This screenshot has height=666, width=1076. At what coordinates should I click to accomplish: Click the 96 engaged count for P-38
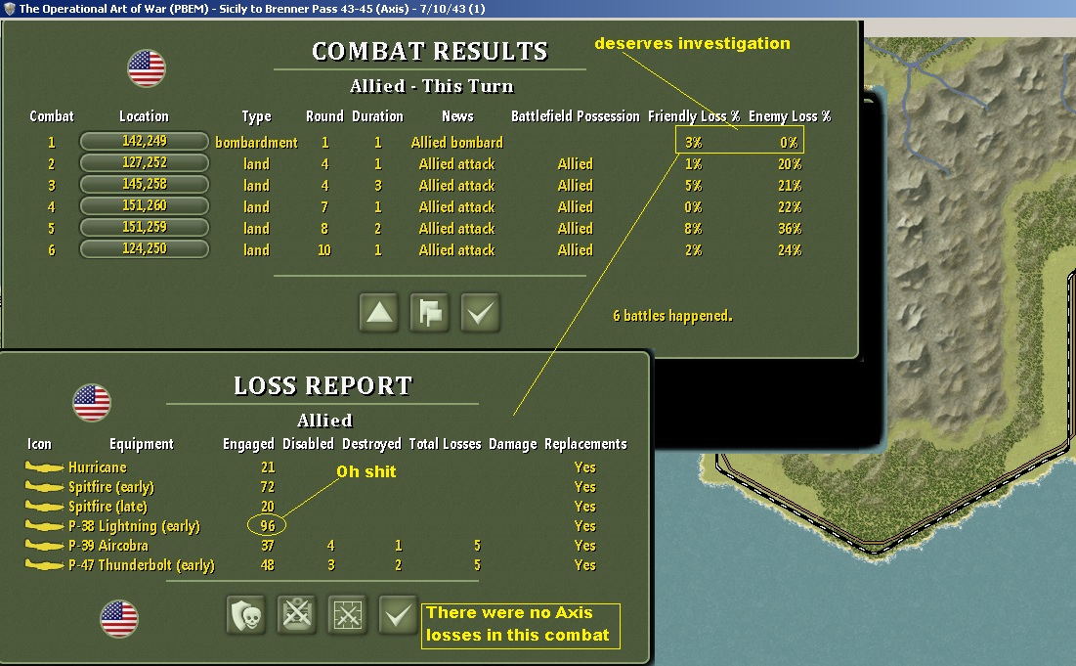click(268, 526)
